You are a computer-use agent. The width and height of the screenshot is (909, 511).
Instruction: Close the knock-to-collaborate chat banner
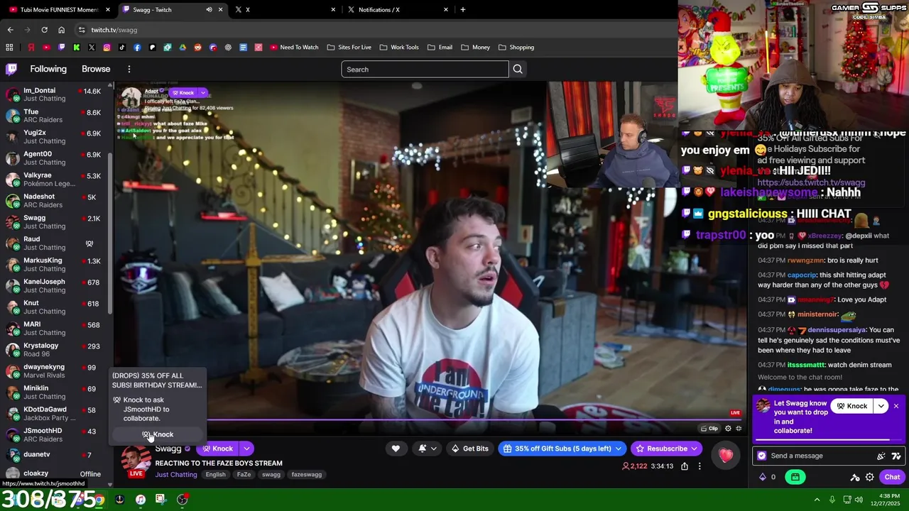click(x=896, y=406)
